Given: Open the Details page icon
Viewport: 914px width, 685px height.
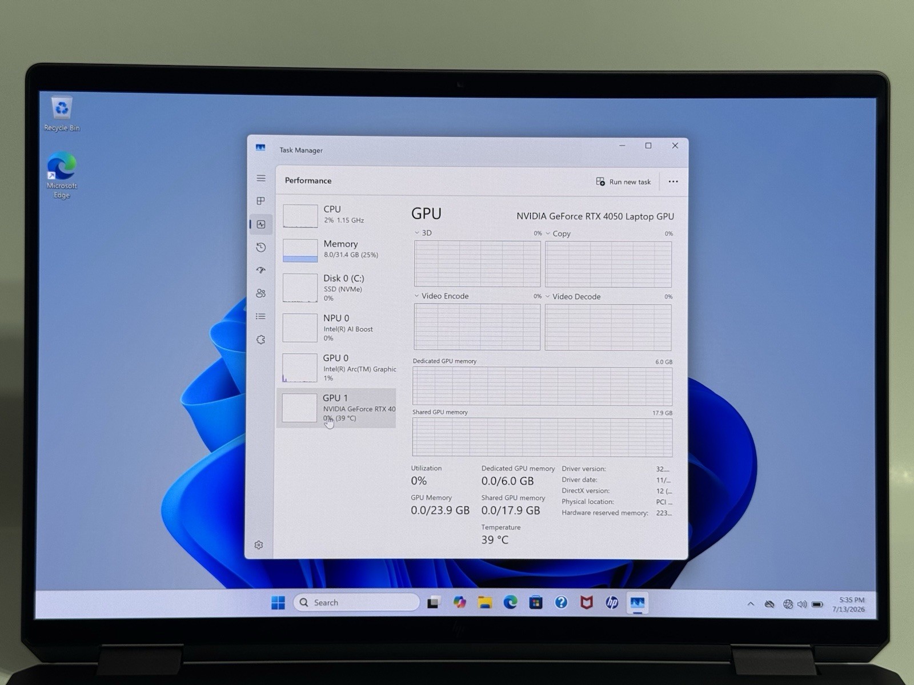Looking at the screenshot, I should pos(261,316).
